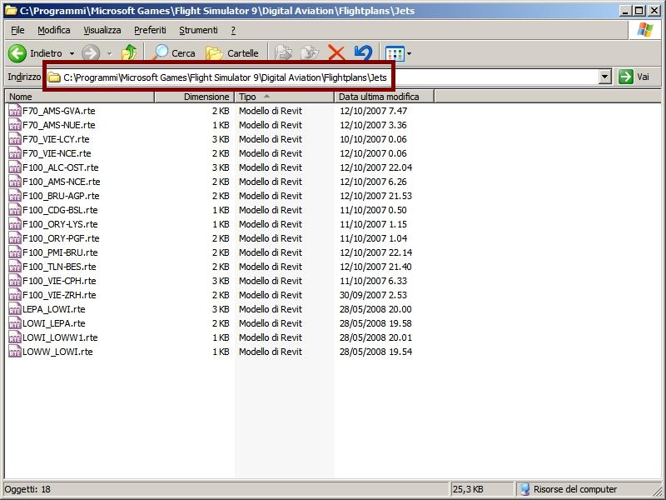666x500 pixels.
Task: Select F70_AMS-GVA.rte file icon
Action: pos(15,111)
